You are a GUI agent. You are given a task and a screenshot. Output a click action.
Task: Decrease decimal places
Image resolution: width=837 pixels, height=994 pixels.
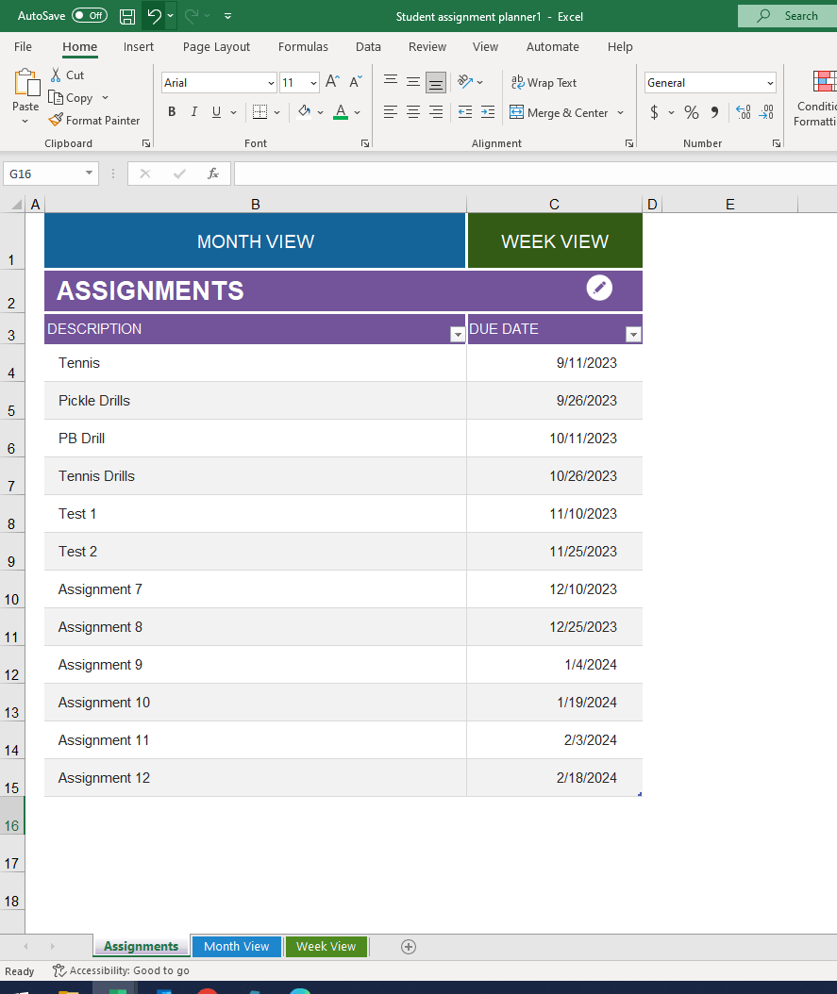click(766, 112)
